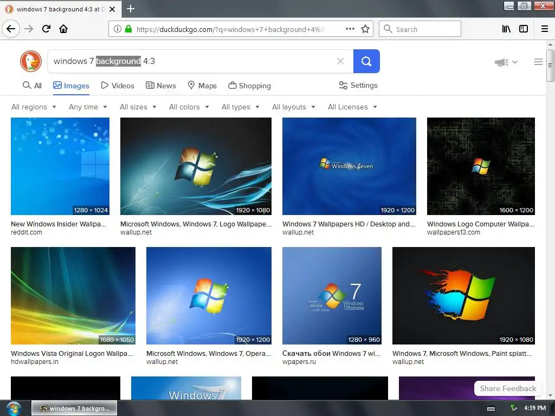
Task: Switch to the All results tab
Action: pos(32,86)
